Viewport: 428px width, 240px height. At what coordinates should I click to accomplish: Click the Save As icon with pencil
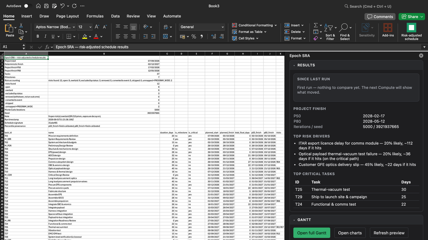coord(55,6)
